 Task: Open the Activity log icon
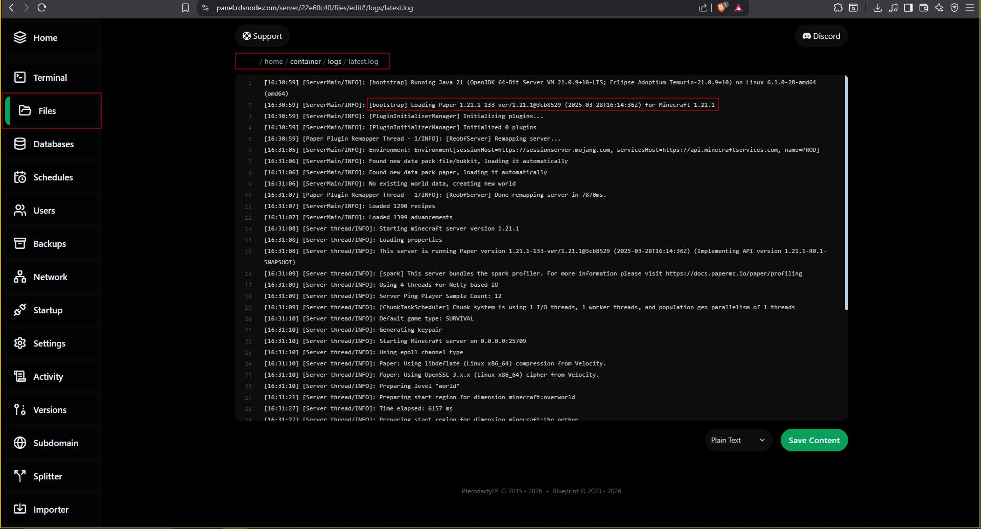point(20,376)
